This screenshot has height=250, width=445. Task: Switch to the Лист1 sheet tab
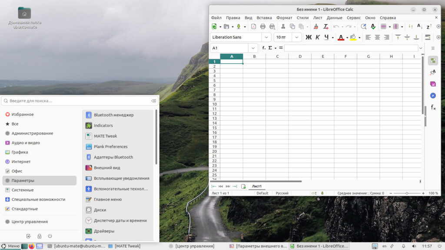(257, 186)
